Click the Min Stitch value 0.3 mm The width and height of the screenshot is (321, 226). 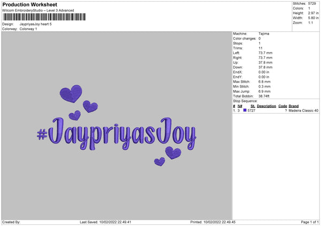click(x=264, y=86)
